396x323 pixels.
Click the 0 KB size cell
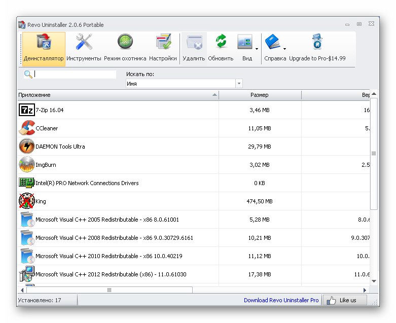pyautogui.click(x=260, y=183)
